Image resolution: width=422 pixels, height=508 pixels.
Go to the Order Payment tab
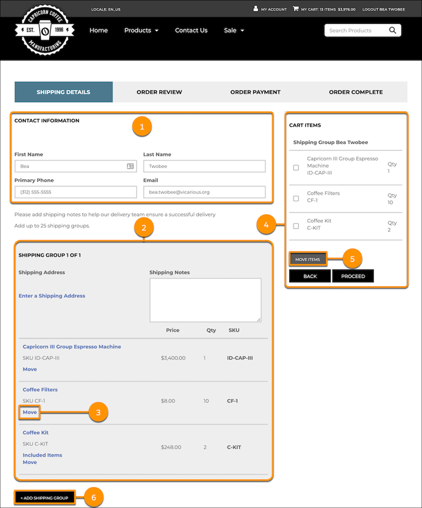click(255, 92)
